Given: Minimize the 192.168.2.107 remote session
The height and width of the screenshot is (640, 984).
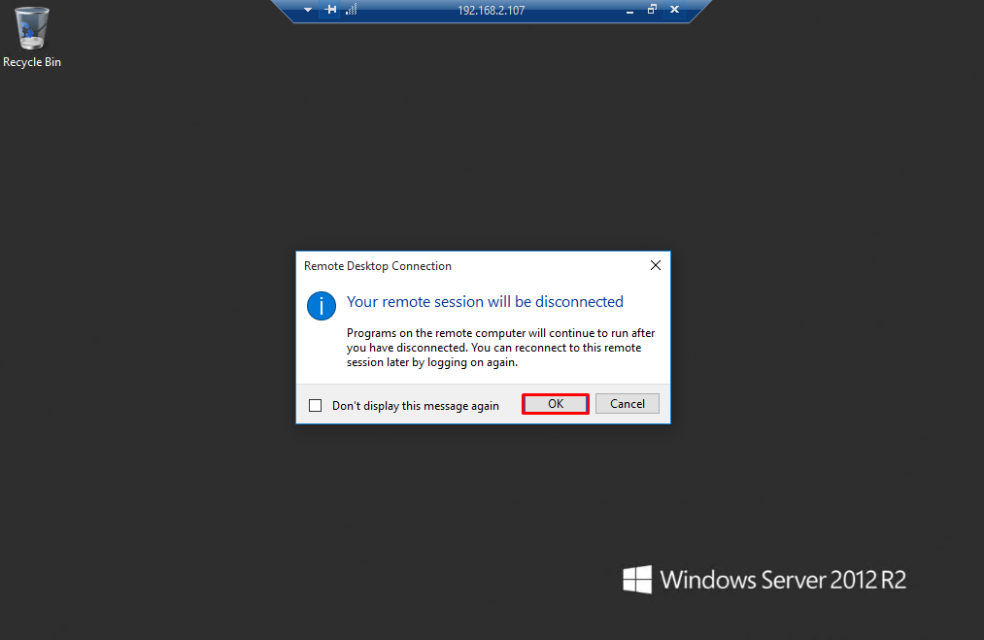Looking at the screenshot, I should [629, 10].
